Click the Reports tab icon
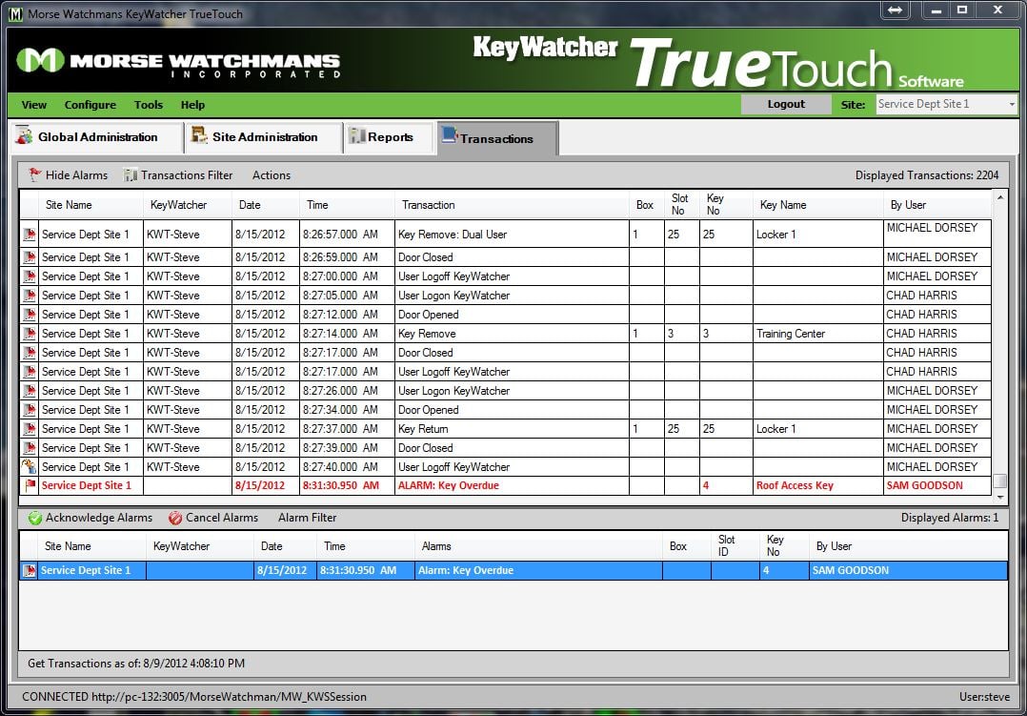The width and height of the screenshot is (1027, 716). pos(357,135)
